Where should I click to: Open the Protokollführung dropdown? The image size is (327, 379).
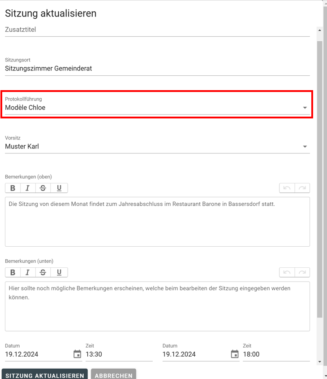(x=305, y=108)
